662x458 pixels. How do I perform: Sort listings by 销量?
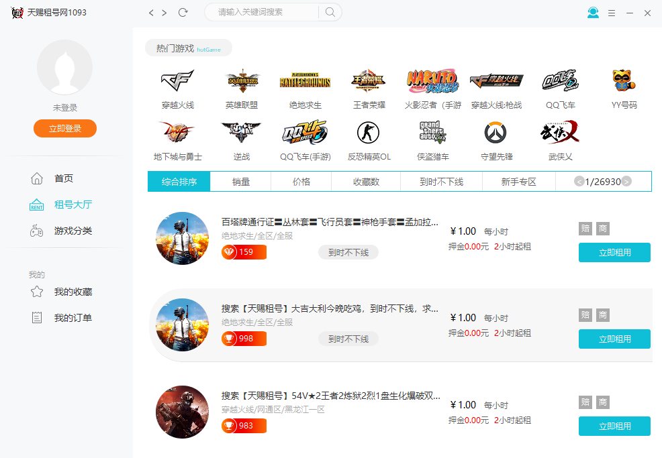coord(240,182)
